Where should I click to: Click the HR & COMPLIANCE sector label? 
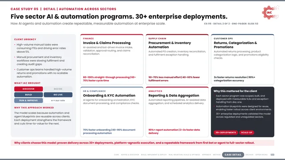tap(94, 91)
